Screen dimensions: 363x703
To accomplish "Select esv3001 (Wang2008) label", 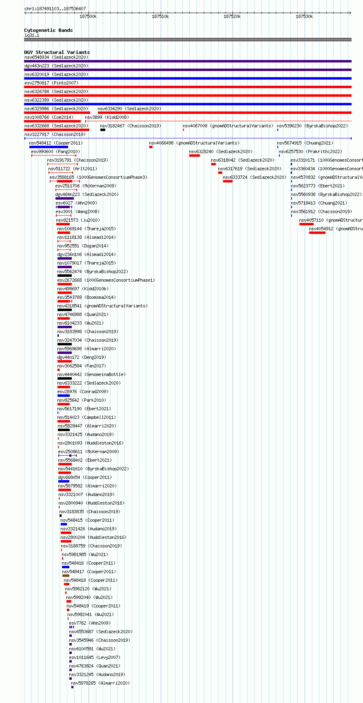I will [x=78, y=211].
